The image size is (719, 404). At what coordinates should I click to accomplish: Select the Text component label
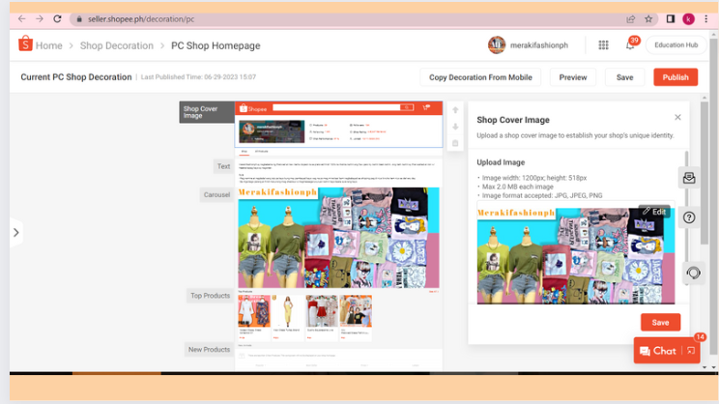pyautogui.click(x=224, y=166)
